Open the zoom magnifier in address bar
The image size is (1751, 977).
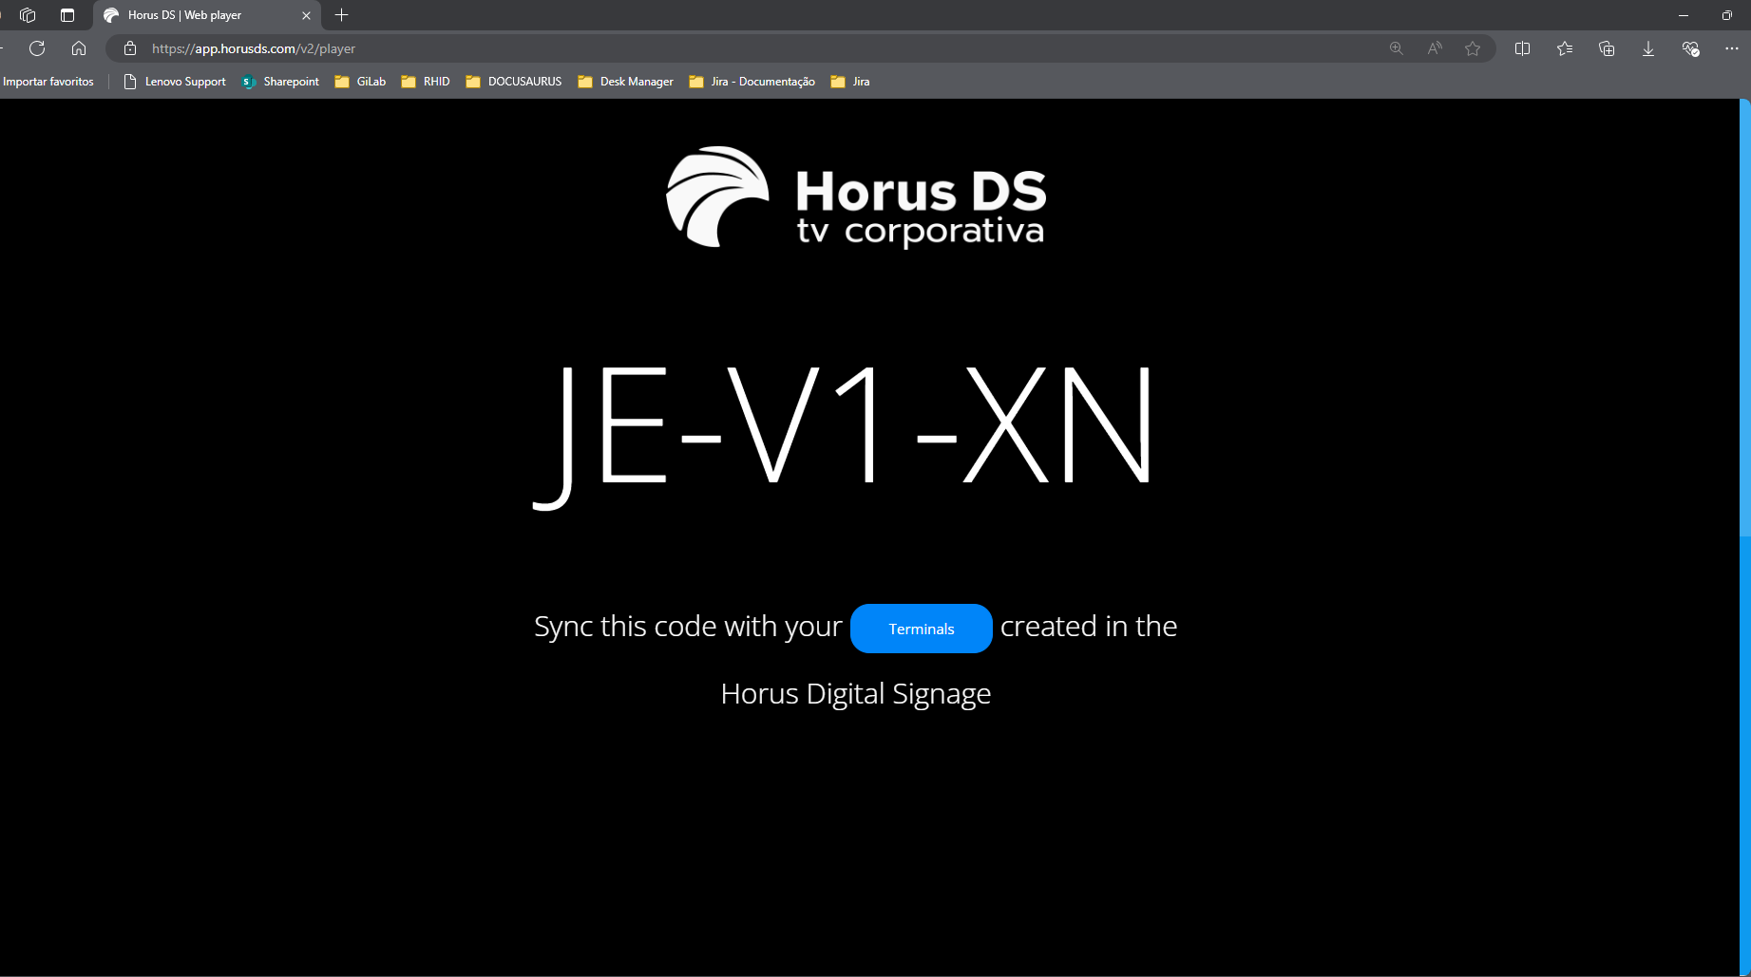click(x=1396, y=48)
